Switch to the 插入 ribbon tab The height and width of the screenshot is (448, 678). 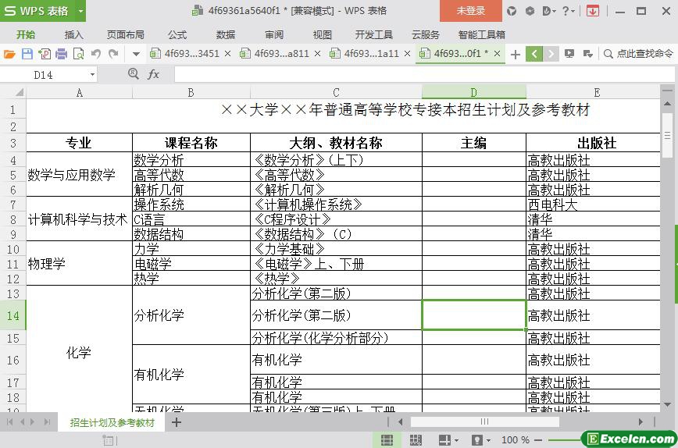point(73,35)
